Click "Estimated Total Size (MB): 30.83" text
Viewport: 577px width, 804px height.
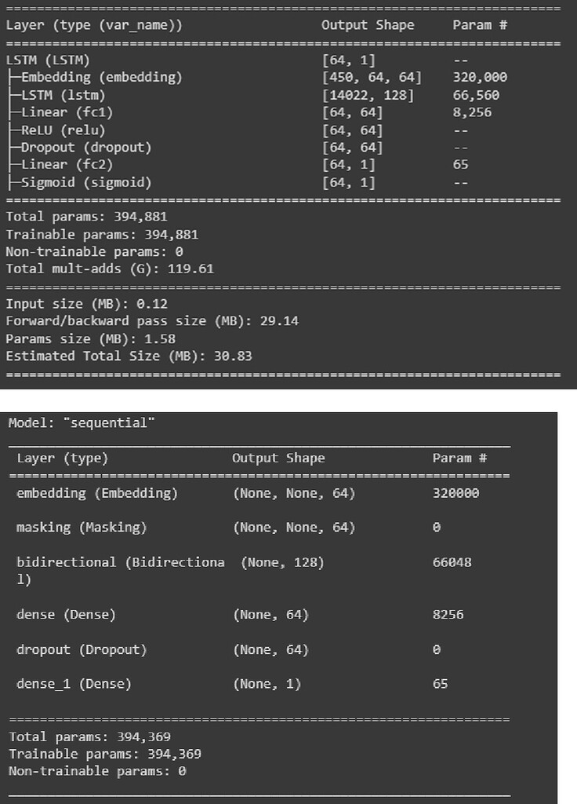pos(129,356)
